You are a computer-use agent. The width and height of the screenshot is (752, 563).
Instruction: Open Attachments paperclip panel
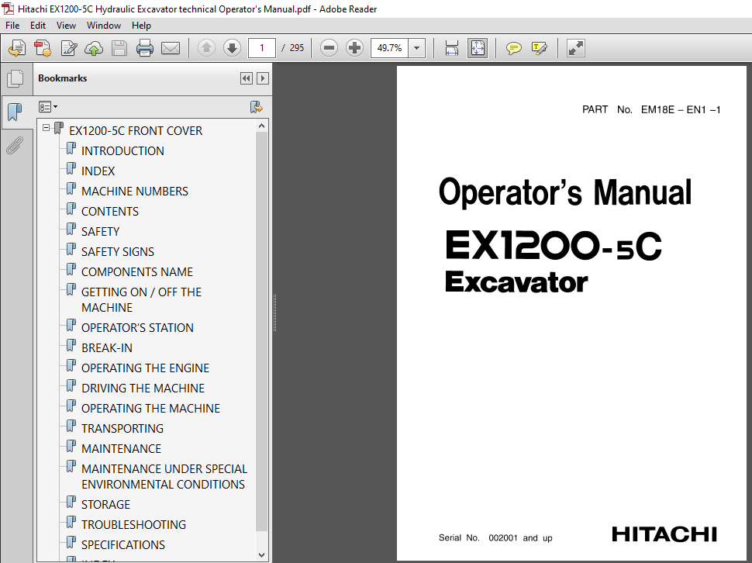(15, 145)
